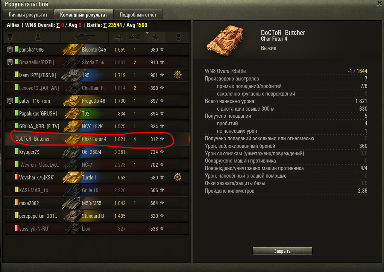
Task: Sort by the medals column icon
Action: [x=178, y=38]
